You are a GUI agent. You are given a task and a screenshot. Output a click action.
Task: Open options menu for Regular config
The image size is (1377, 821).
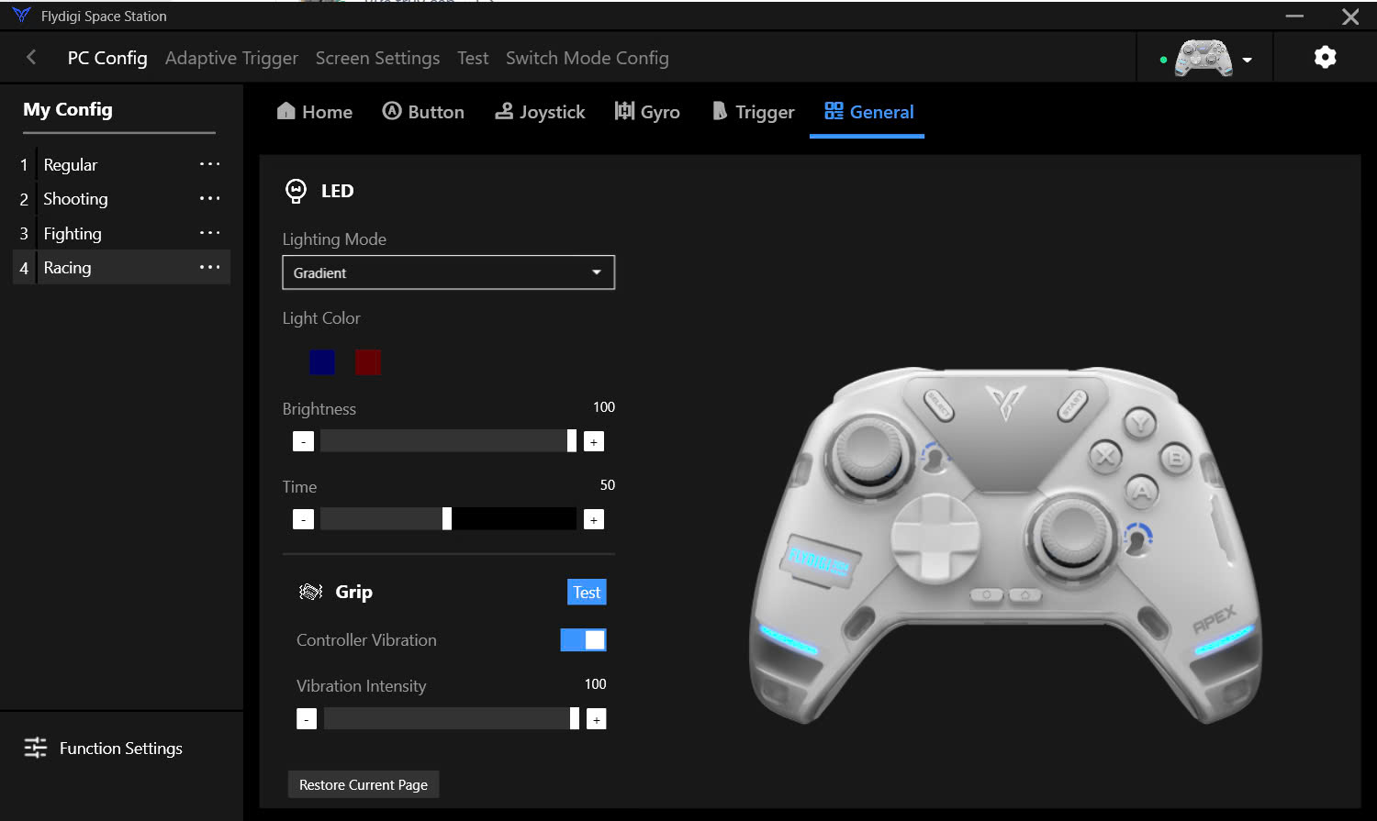point(210,164)
